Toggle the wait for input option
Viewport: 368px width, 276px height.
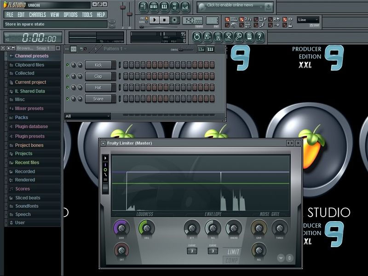tap(241, 25)
